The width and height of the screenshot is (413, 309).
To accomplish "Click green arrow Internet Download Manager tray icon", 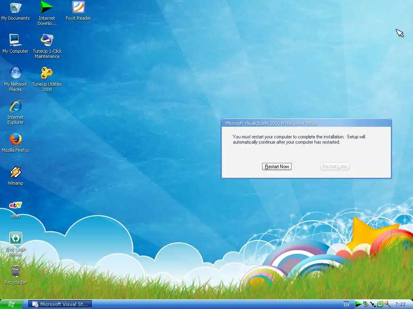I will (358, 304).
